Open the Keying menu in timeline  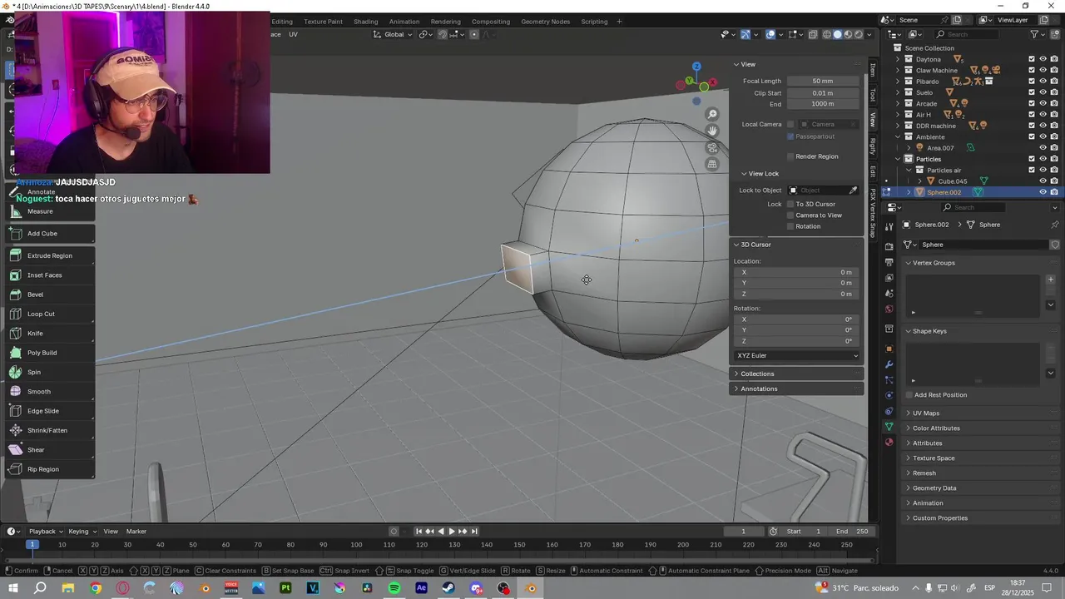(x=82, y=532)
